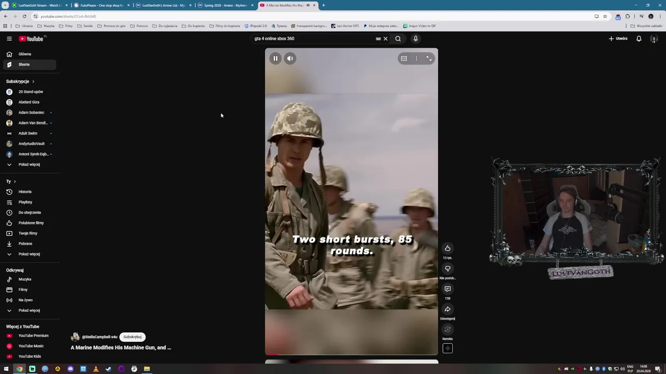Open Muzyka under Odkrywaj
Viewport: 666px width, 374px height.
tap(29, 279)
